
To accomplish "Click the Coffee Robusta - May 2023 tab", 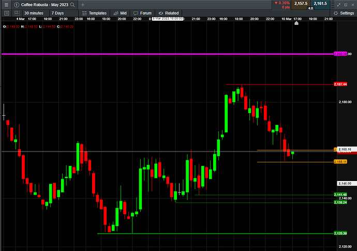I will 44,5.
